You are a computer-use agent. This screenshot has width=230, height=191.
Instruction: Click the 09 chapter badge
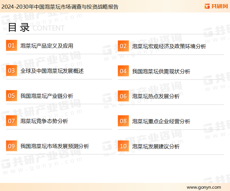coord(11,146)
